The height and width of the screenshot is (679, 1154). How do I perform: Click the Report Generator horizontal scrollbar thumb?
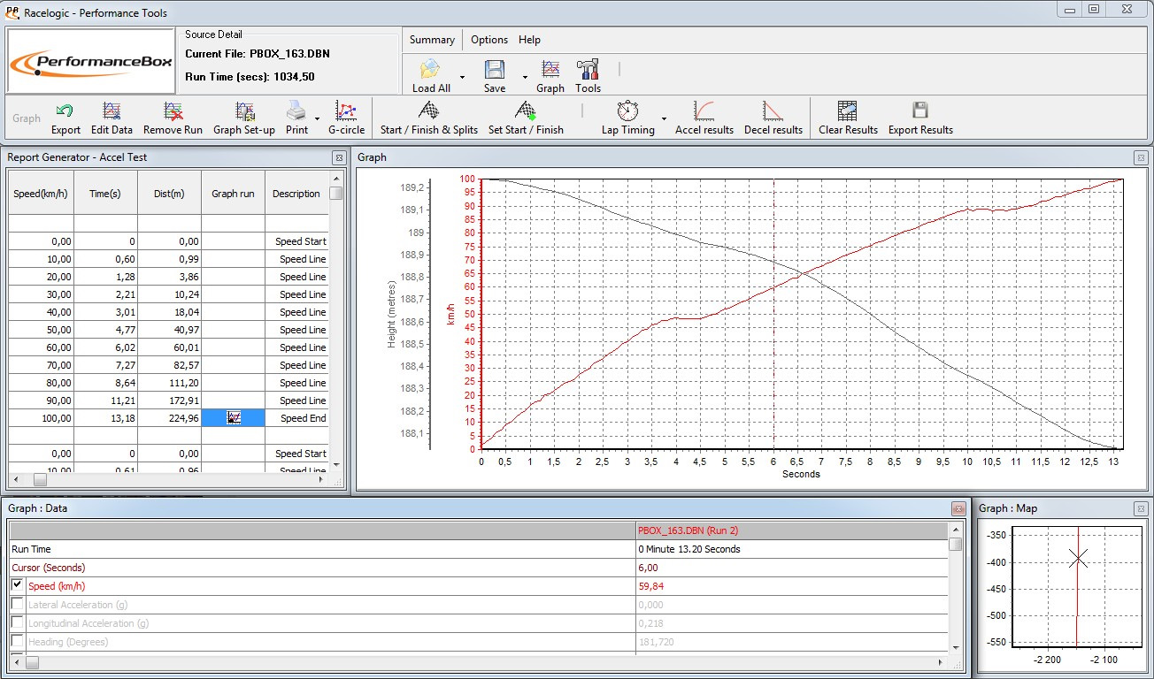[x=40, y=480]
